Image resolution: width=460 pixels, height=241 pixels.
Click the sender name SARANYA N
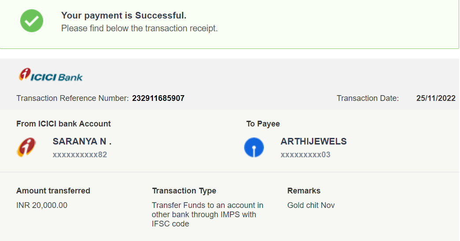(82, 141)
